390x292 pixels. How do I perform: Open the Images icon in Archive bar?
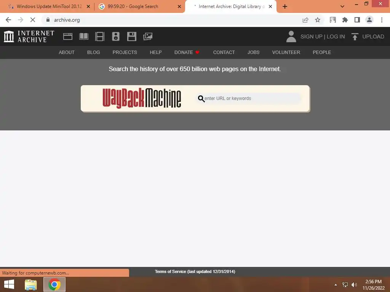(148, 36)
